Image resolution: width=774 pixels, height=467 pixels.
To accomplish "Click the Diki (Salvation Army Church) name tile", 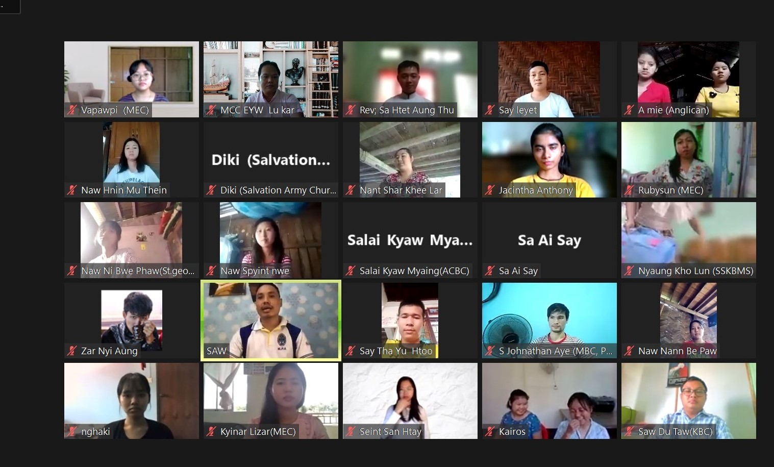I will pyautogui.click(x=271, y=160).
